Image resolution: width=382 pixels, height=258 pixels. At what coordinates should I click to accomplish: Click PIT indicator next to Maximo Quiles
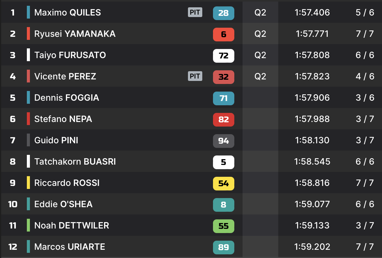pos(195,12)
